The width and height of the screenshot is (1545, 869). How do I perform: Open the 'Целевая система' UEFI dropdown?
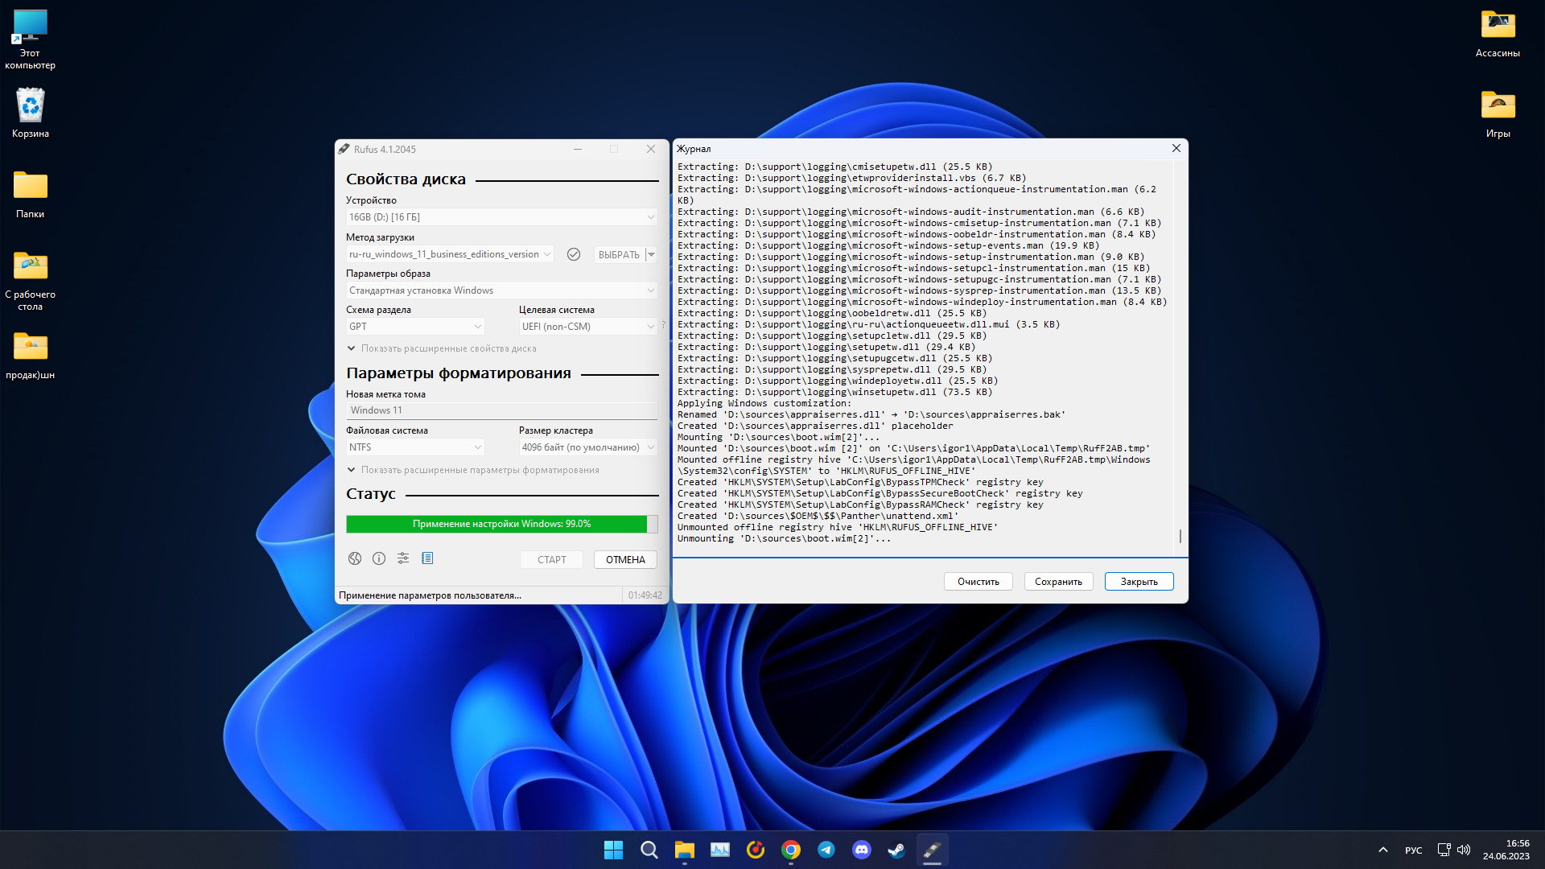coord(588,327)
